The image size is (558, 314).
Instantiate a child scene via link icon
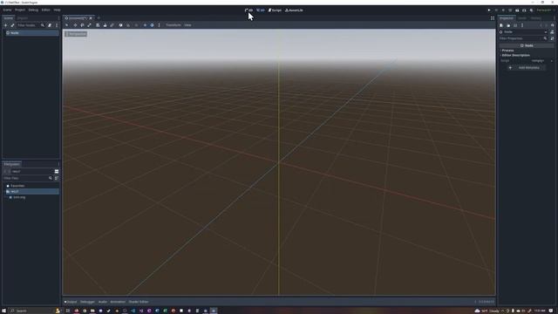pyautogui.click(x=12, y=25)
